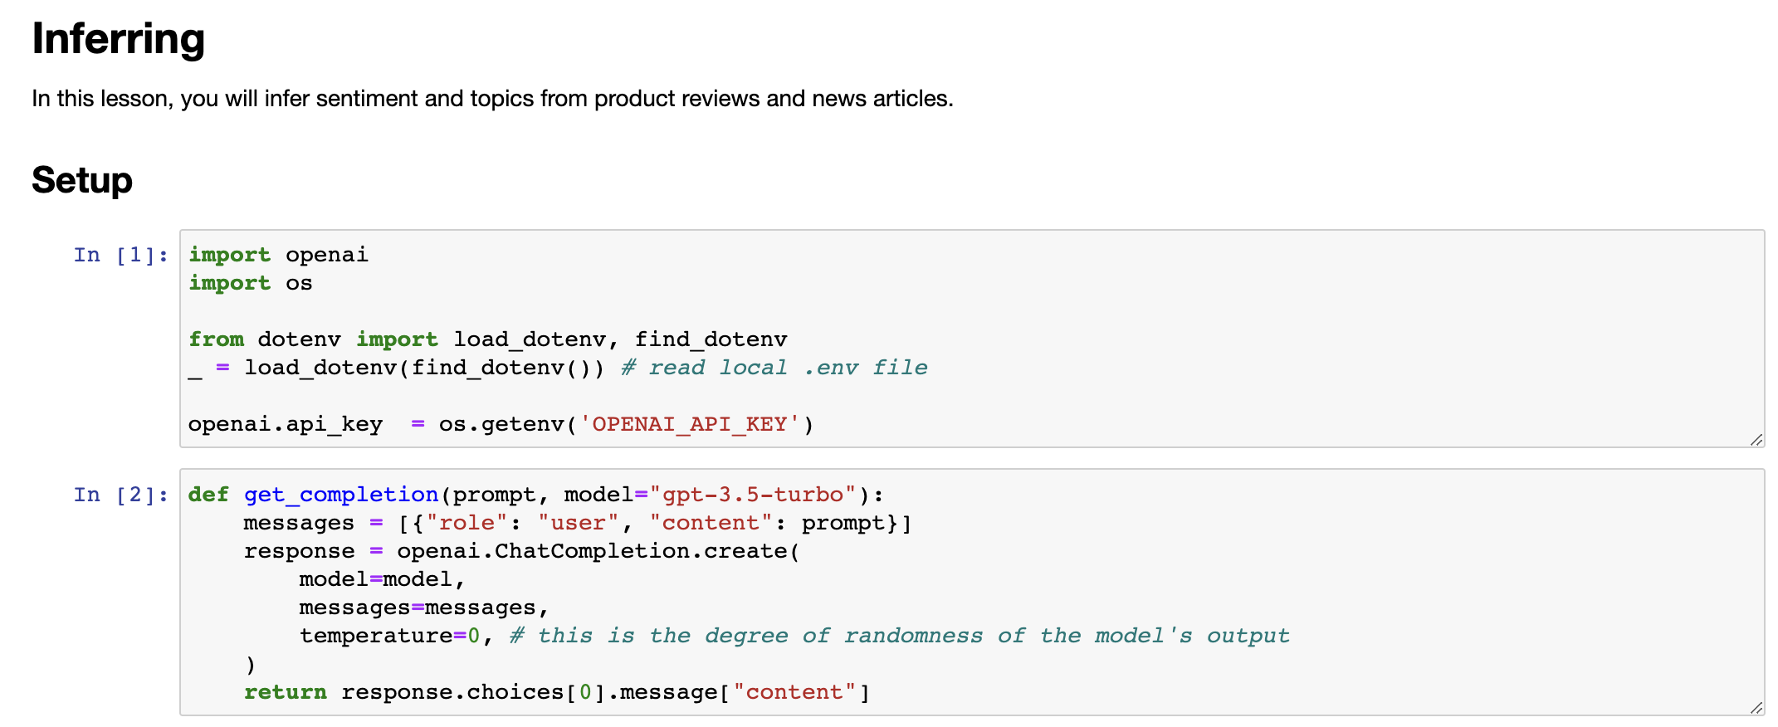Click the "gpt-3.5-turbo" model string
Screen dimensions: 1778x727
[x=753, y=495]
